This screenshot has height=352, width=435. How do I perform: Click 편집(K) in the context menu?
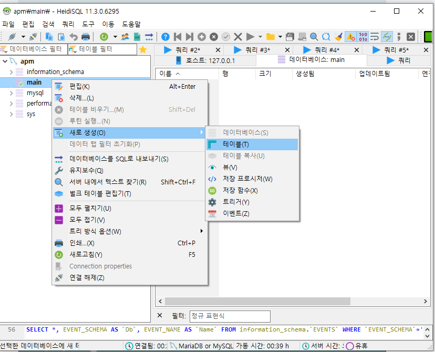click(130, 87)
